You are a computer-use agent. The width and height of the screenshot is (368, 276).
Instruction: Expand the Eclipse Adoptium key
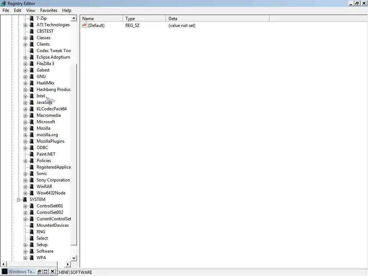26,57
